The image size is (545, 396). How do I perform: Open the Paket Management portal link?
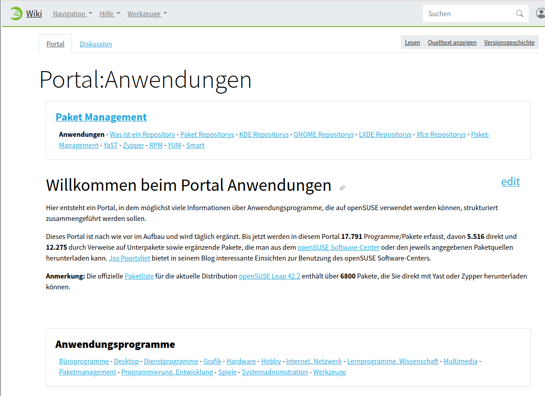101,117
